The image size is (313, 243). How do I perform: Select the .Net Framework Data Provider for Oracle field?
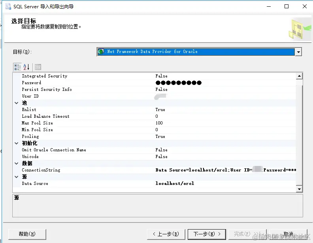(x=196, y=52)
